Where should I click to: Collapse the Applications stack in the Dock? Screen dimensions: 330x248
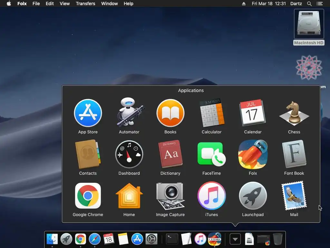click(x=235, y=239)
